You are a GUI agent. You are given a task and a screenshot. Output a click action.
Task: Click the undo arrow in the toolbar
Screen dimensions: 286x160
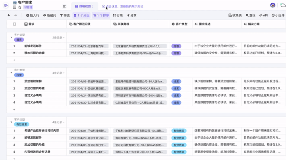coord(9,15)
